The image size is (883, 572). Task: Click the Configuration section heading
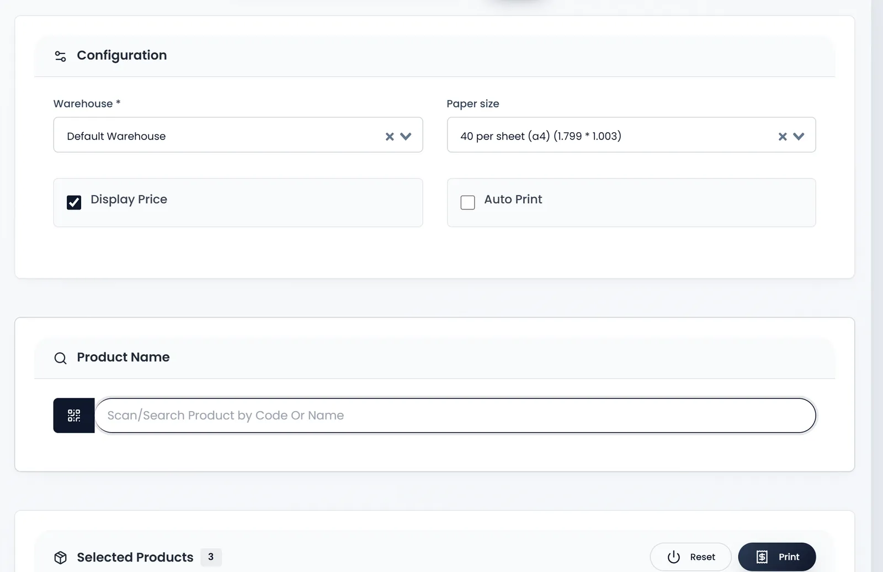click(x=122, y=55)
